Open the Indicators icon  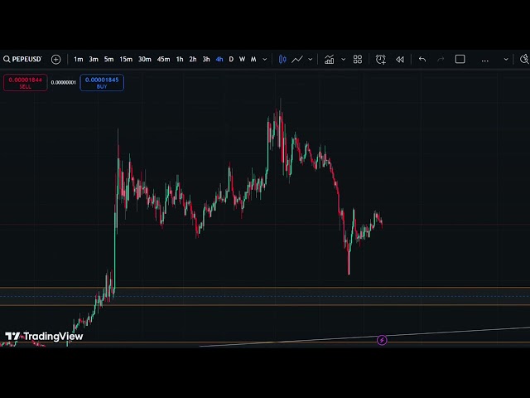[330, 59]
